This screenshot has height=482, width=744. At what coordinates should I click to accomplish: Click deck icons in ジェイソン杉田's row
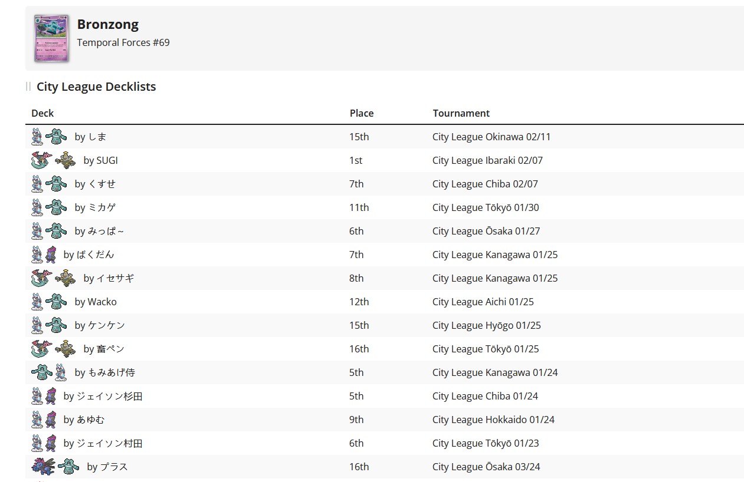tap(44, 396)
